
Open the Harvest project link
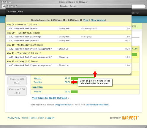pyautogui.click(x=38, y=78)
